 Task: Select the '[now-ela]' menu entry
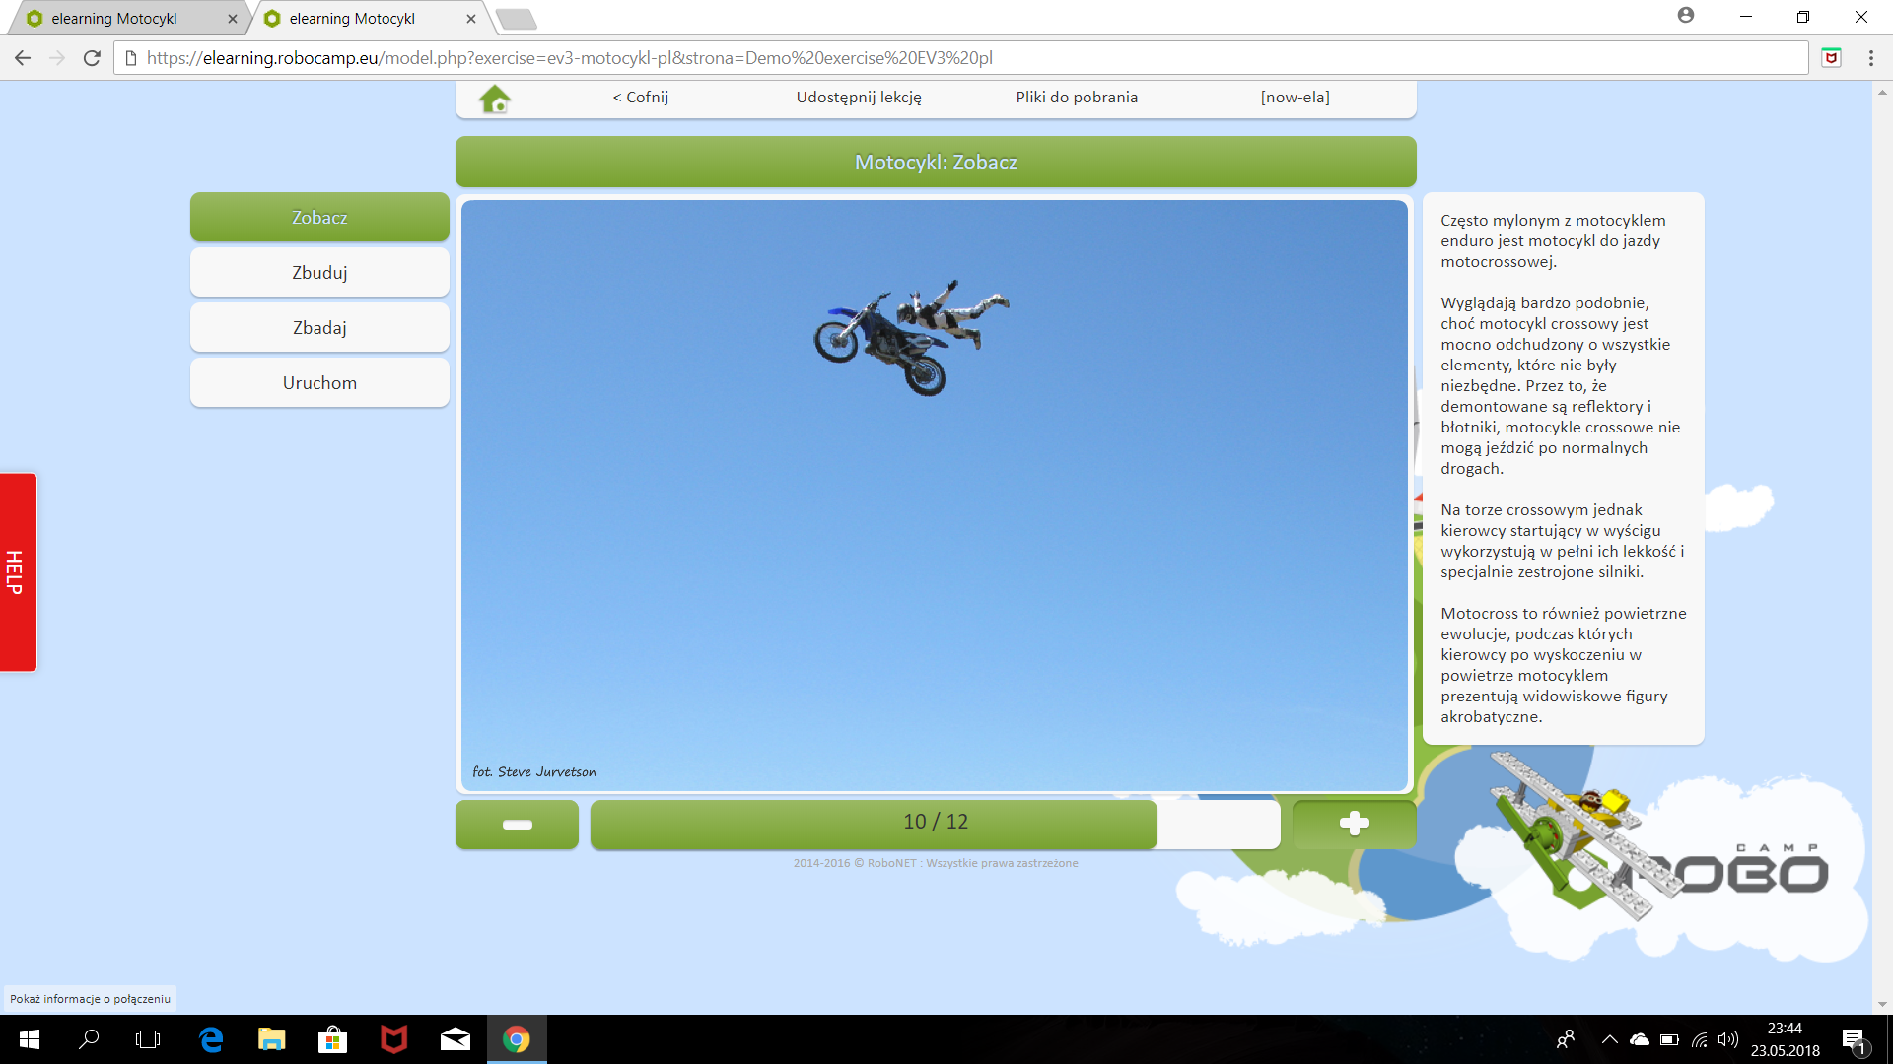(1295, 97)
